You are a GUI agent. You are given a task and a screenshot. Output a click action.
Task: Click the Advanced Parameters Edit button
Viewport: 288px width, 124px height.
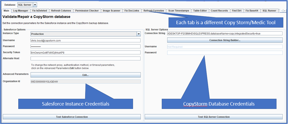click(x=86, y=75)
